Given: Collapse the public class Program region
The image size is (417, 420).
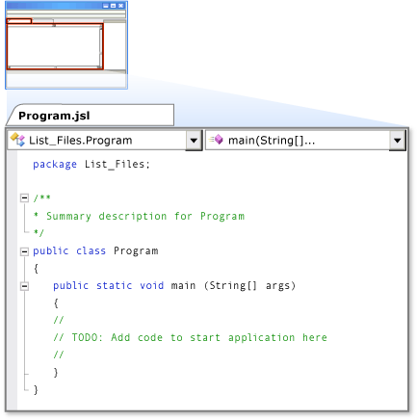Looking at the screenshot, I should point(24,251).
